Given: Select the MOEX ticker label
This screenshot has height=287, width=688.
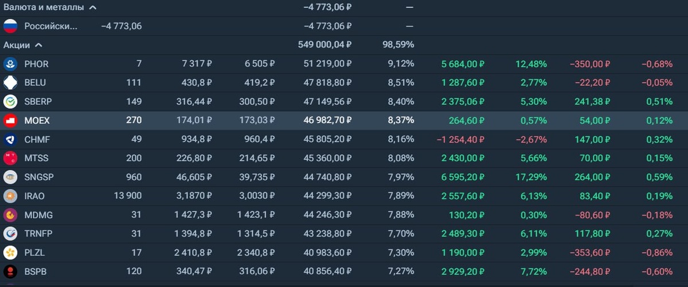Looking at the screenshot, I should pyautogui.click(x=37, y=121).
